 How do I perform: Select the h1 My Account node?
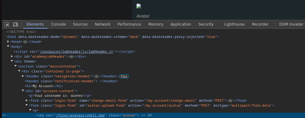[x=44, y=86]
